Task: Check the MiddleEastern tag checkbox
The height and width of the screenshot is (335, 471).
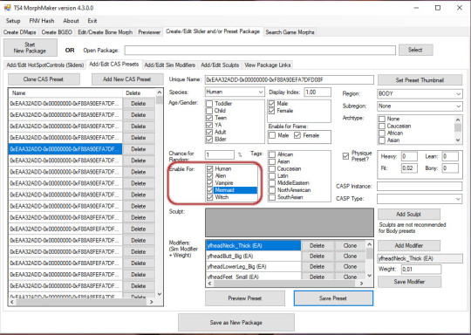Action: (272, 183)
